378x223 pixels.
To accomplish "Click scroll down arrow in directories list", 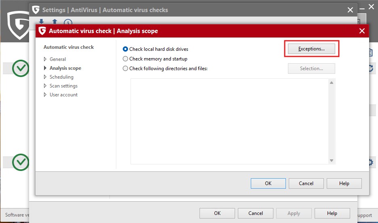I will click(332, 160).
